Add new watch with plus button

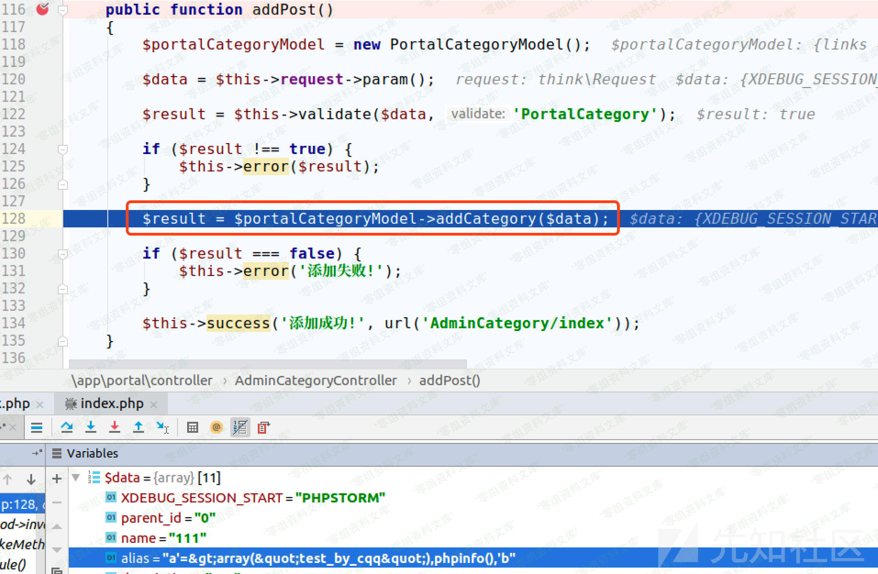(x=57, y=479)
